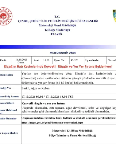Click the header line 'Meteoroloji Genel Müdürlüğü'
This screenshot has width=116, height=147.
[57, 25]
